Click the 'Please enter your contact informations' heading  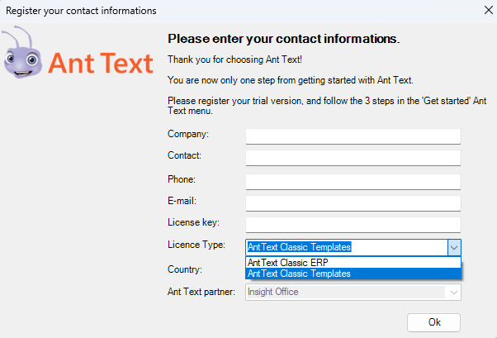pos(283,39)
